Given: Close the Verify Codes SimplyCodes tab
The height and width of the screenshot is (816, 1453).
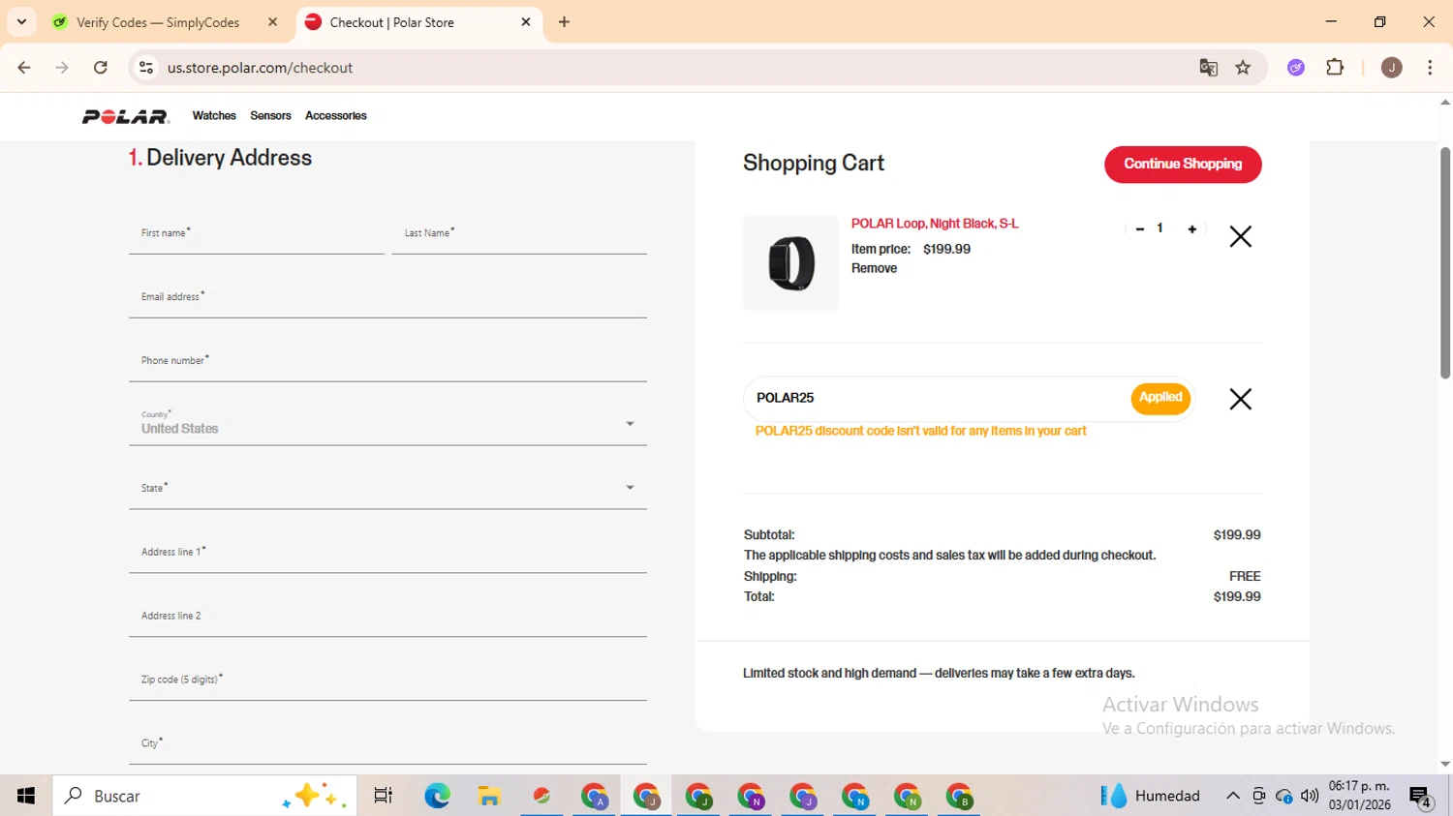Looking at the screenshot, I should [x=273, y=22].
